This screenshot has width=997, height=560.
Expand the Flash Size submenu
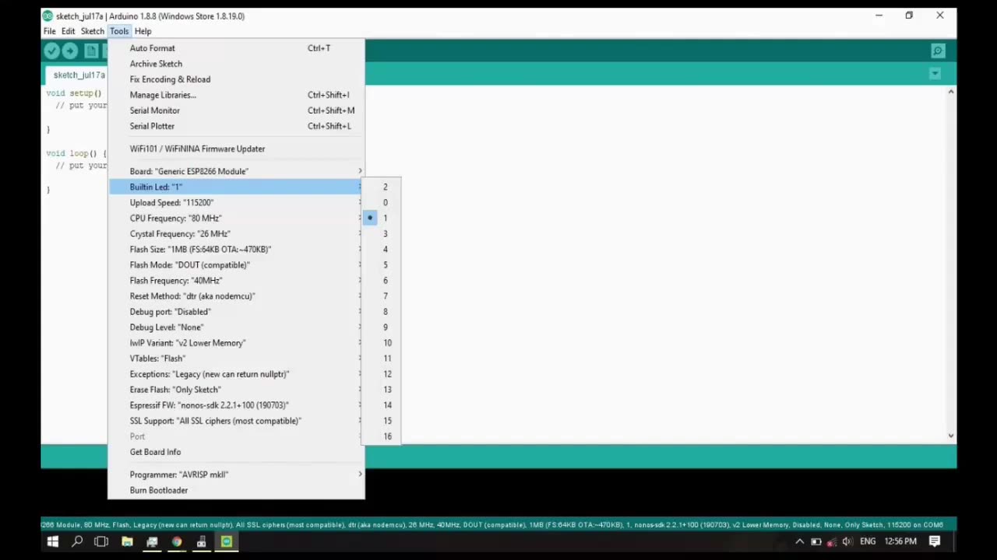236,249
